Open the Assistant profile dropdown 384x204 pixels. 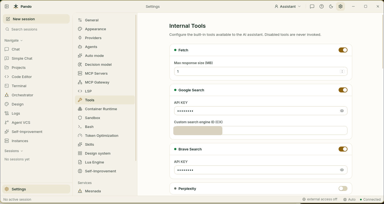pyautogui.click(x=288, y=6)
